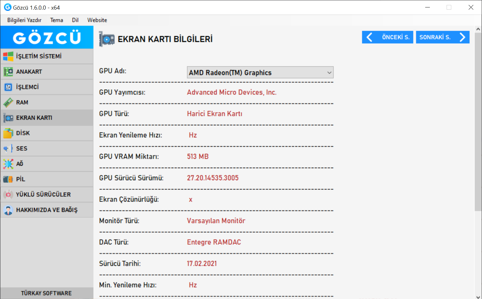Open the Tema menu
This screenshot has height=299, width=482.
(56, 20)
